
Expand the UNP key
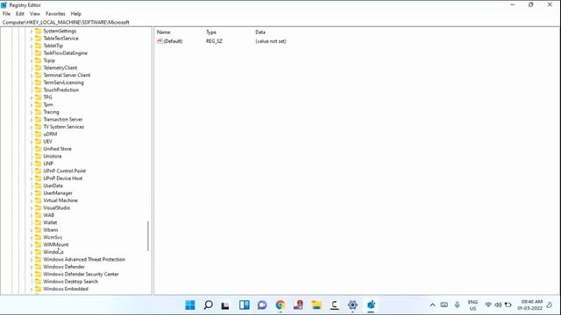coord(32,164)
